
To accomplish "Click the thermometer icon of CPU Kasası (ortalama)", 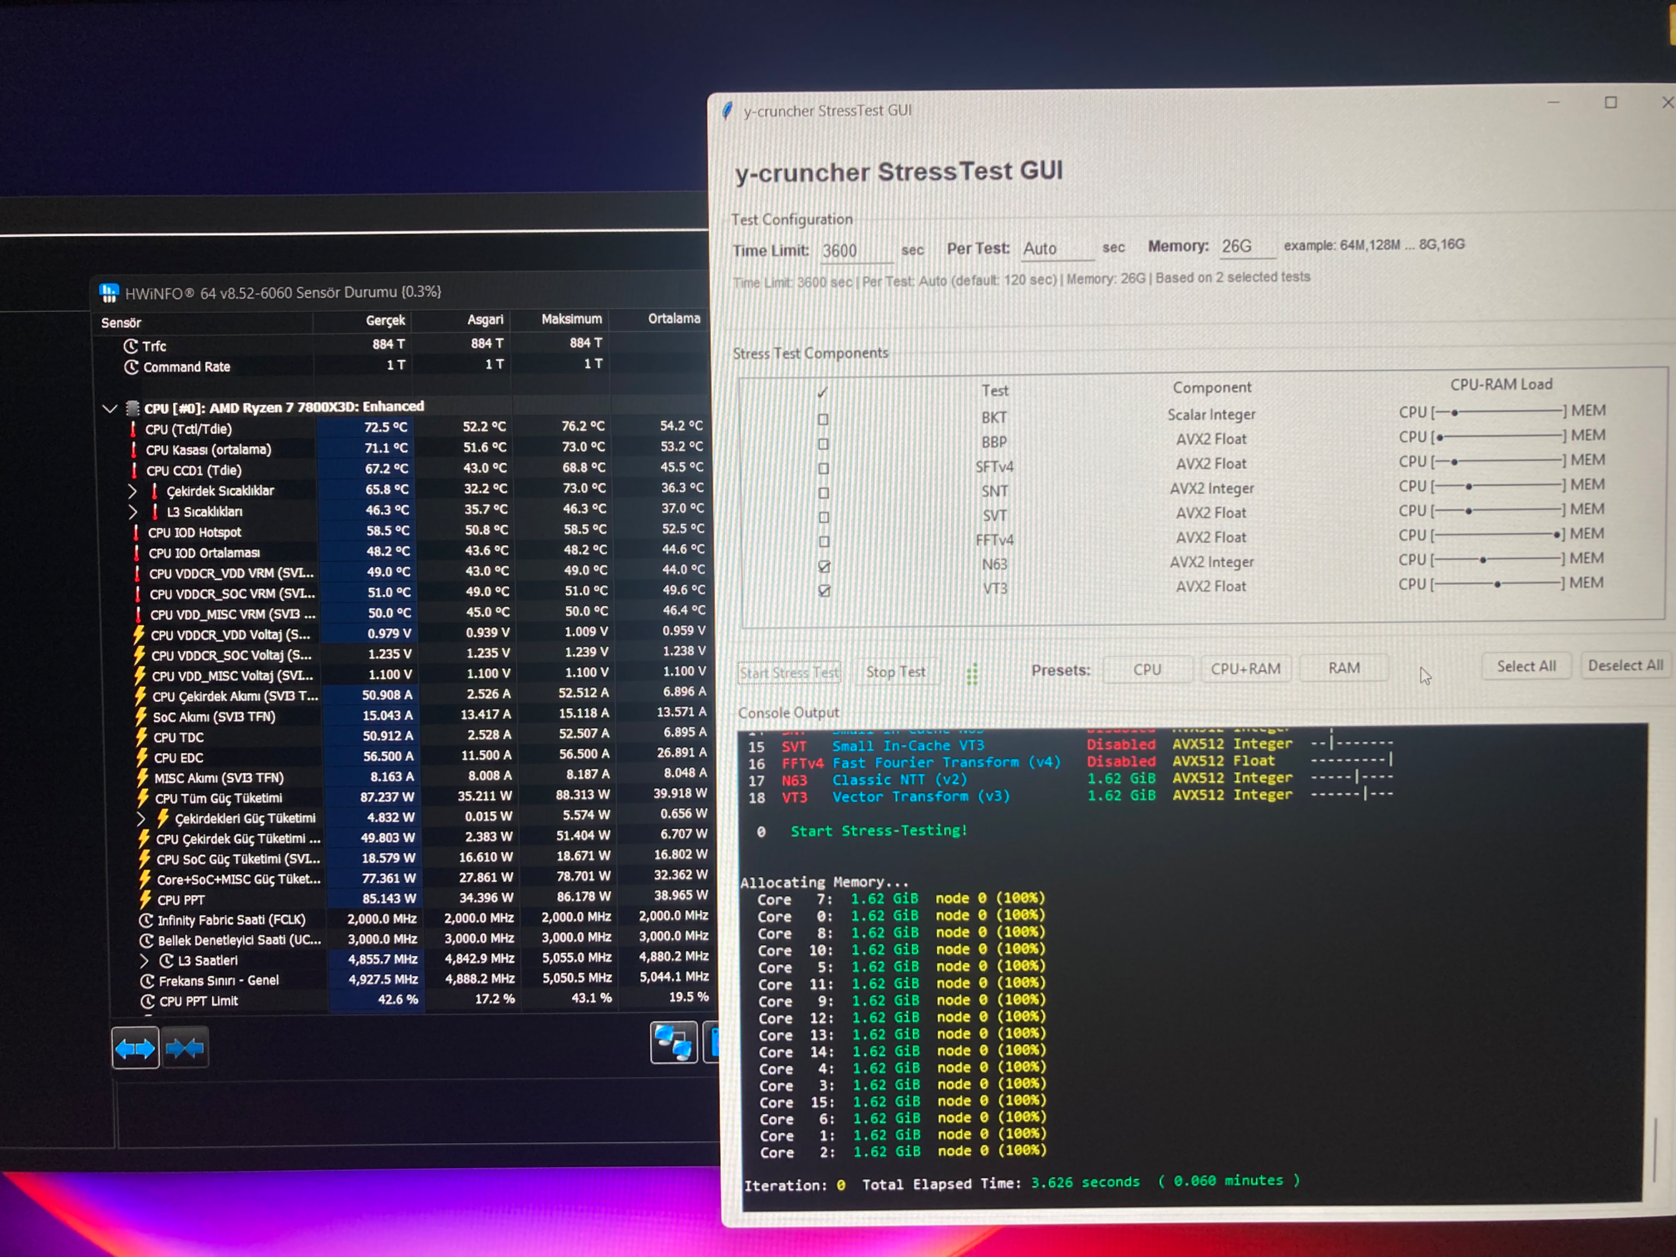I will tap(134, 450).
